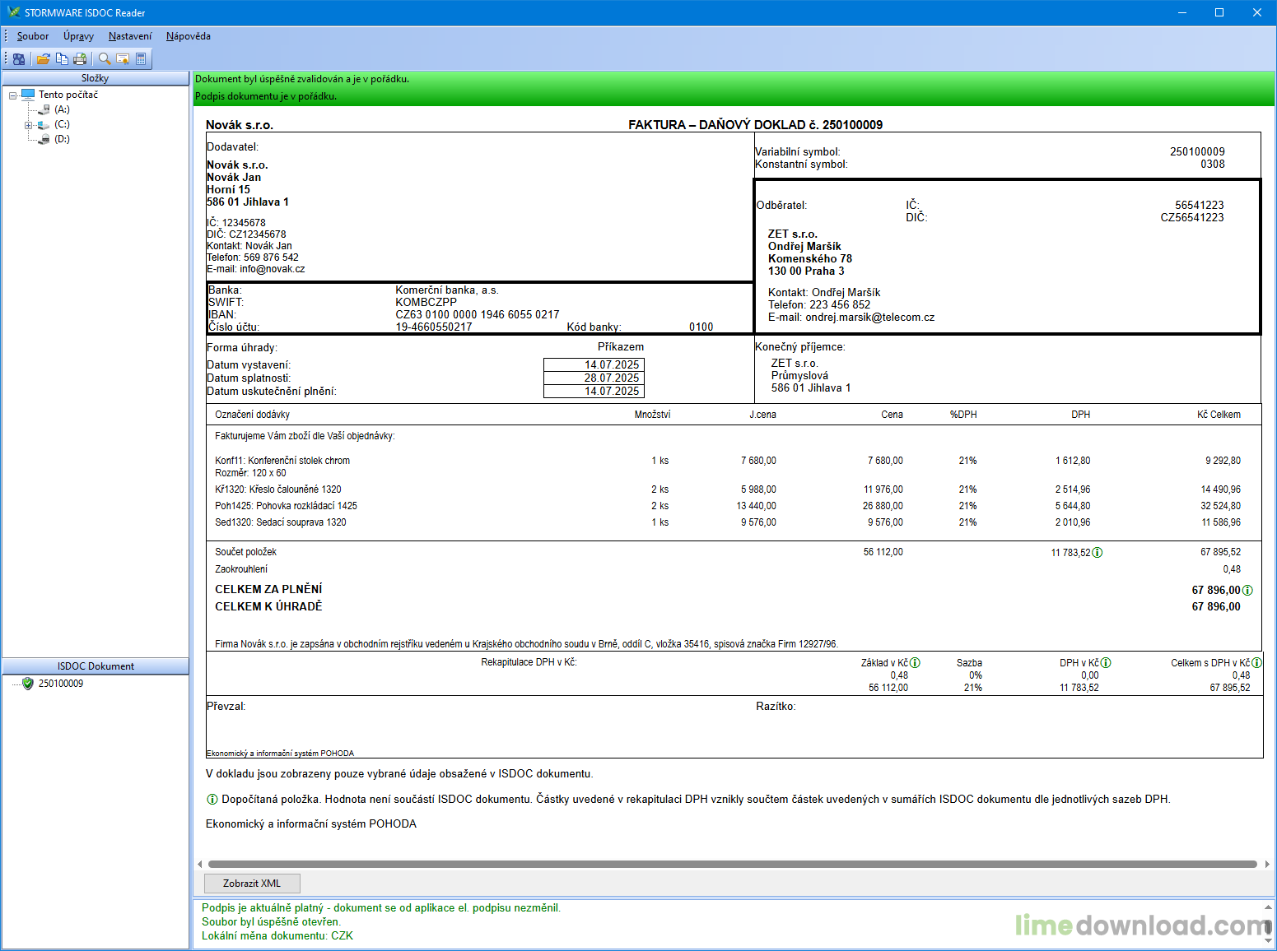Viewport: 1277px width, 951px height.
Task: Click the horizontal scrollbar under the document
Action: click(732, 864)
